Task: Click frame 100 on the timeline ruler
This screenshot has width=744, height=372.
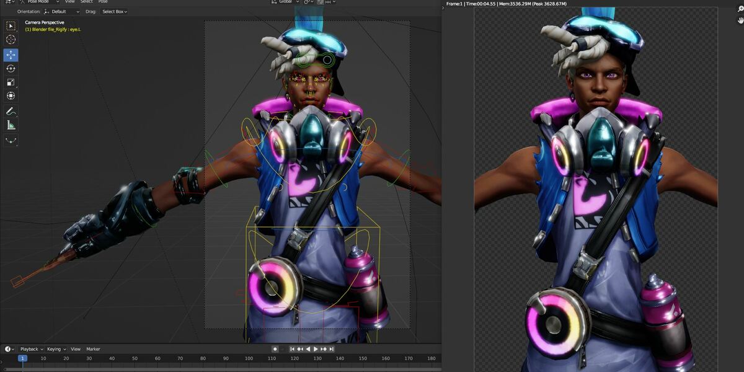Action: tap(249, 358)
